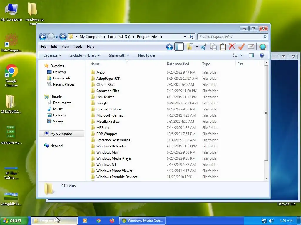Click the Copy pages icon
The width and height of the screenshot is (301, 225).
click(x=213, y=47)
